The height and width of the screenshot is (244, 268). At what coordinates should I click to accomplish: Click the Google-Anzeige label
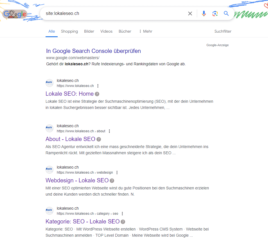217,45
